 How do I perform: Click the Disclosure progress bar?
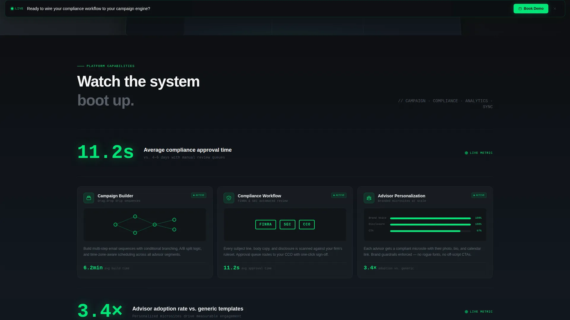point(430,225)
